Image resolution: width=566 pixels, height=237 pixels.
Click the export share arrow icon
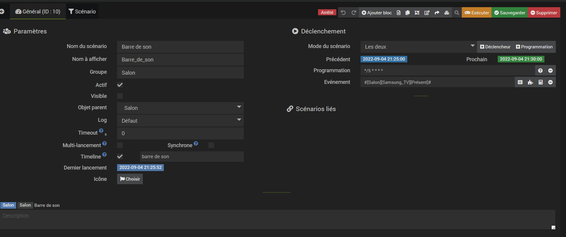[437, 13]
